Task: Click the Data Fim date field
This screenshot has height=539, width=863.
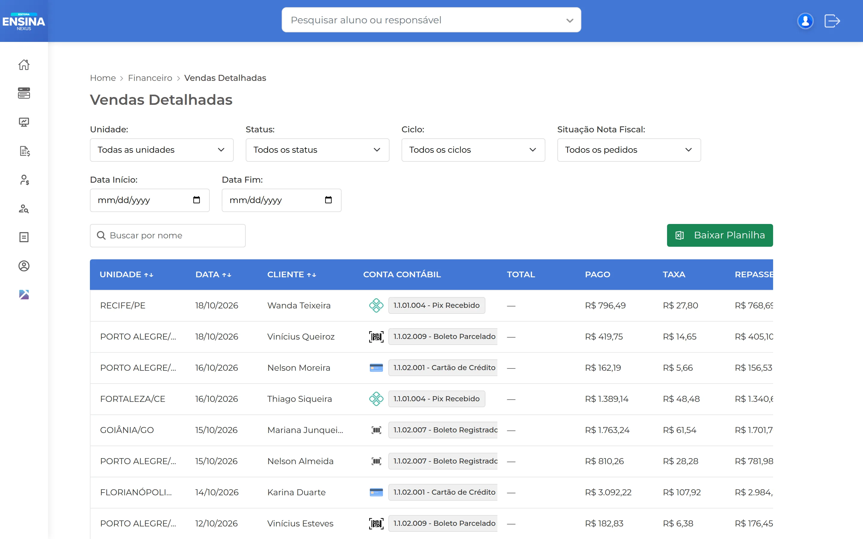Action: click(x=282, y=200)
